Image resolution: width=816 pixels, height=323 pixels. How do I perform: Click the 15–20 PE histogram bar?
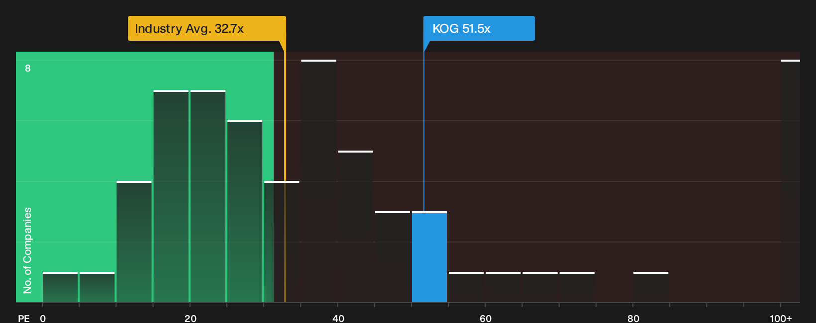[x=171, y=196]
